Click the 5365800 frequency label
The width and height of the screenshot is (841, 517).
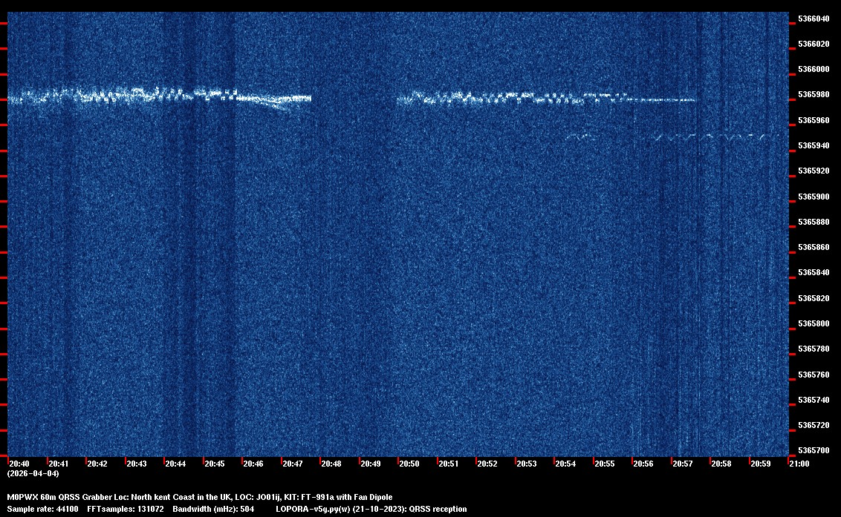click(x=814, y=323)
